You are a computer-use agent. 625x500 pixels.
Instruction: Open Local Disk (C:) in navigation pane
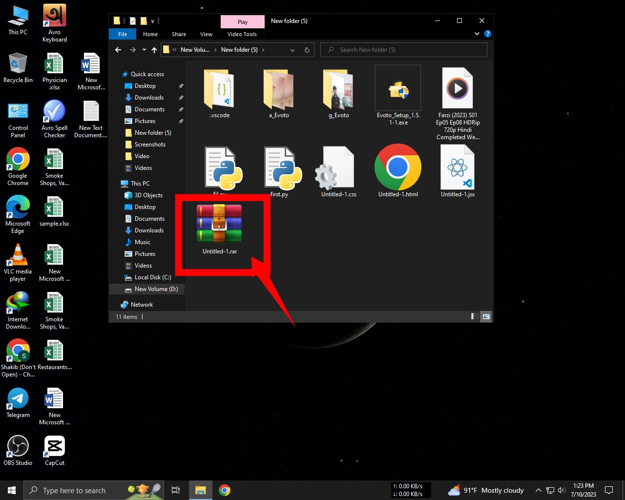tap(152, 277)
